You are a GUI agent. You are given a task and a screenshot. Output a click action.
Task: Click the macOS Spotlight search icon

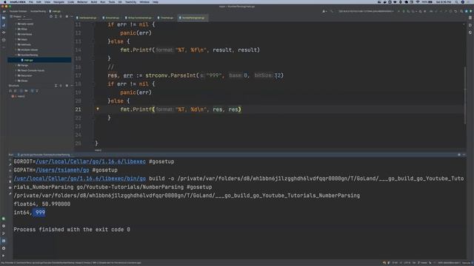pyautogui.click(x=456, y=2)
